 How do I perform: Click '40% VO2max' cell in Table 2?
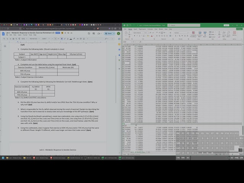click(x=25, y=71)
